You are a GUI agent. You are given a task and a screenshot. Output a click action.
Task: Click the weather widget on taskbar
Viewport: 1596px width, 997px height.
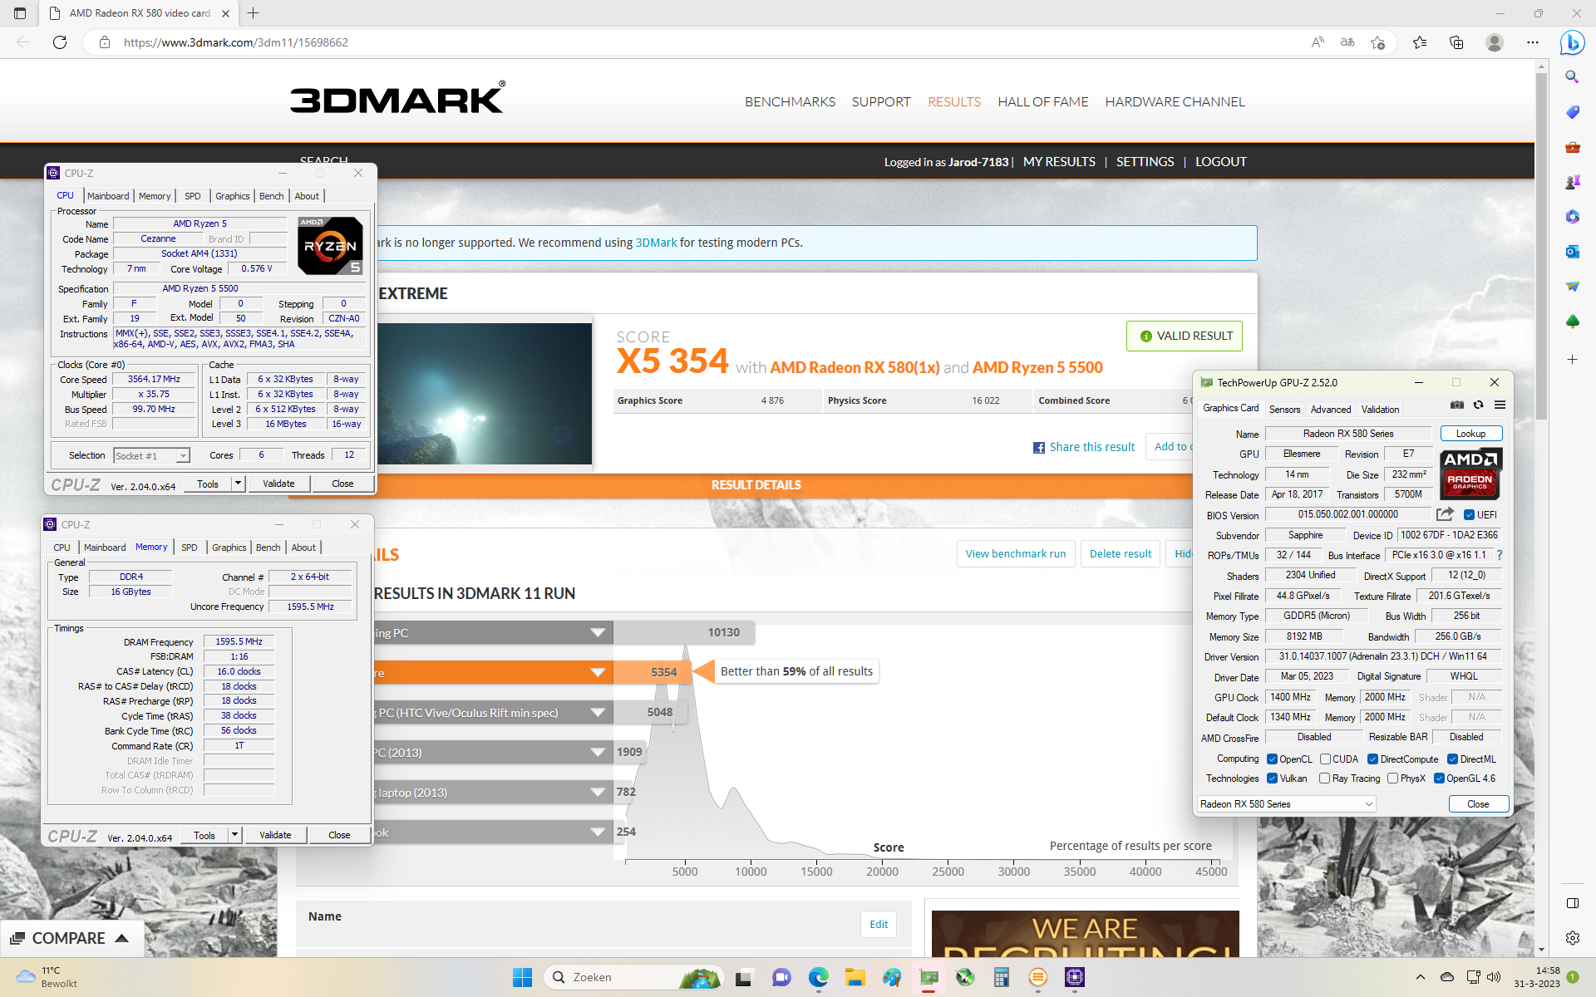coord(48,977)
